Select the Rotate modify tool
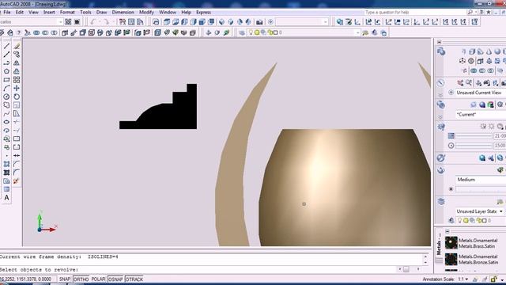The image size is (506, 285). (x=17, y=97)
